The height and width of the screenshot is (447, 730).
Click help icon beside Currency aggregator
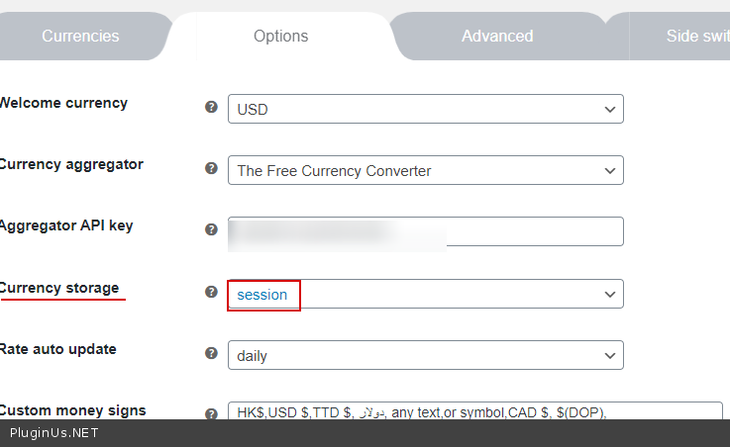tap(211, 169)
